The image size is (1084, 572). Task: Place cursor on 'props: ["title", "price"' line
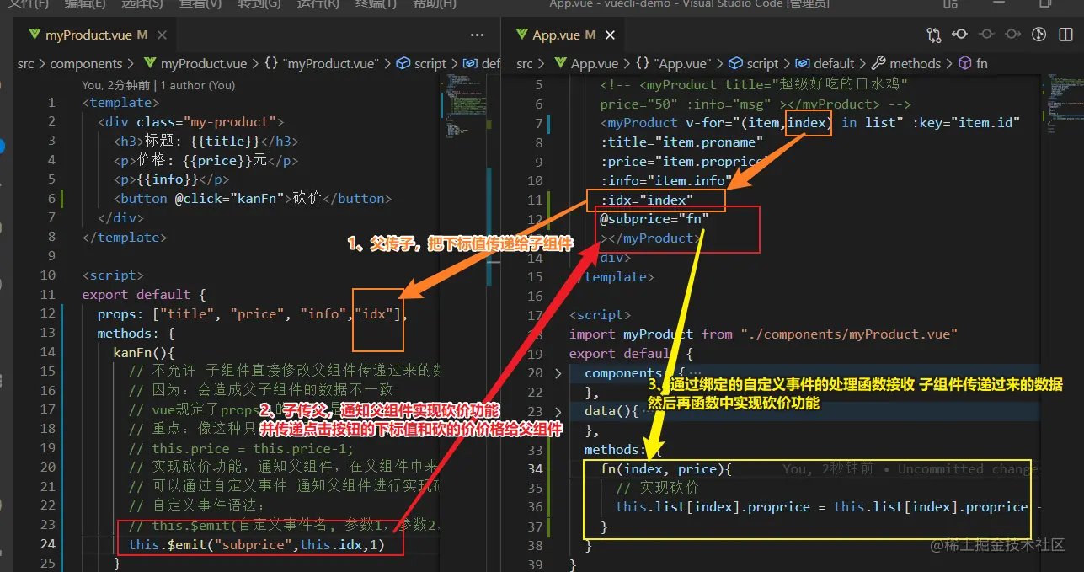point(253,314)
